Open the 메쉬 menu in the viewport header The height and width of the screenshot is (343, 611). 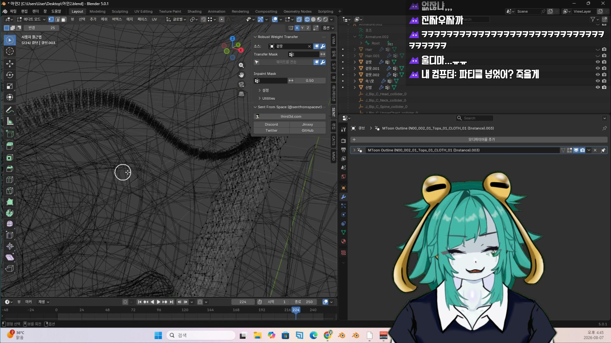104,19
